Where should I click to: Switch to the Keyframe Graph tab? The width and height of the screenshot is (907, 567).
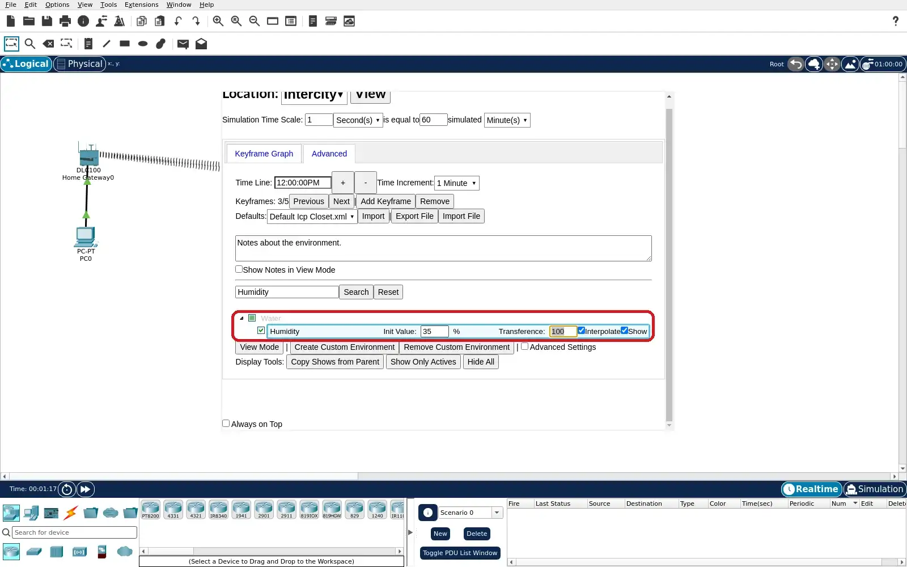click(x=264, y=154)
